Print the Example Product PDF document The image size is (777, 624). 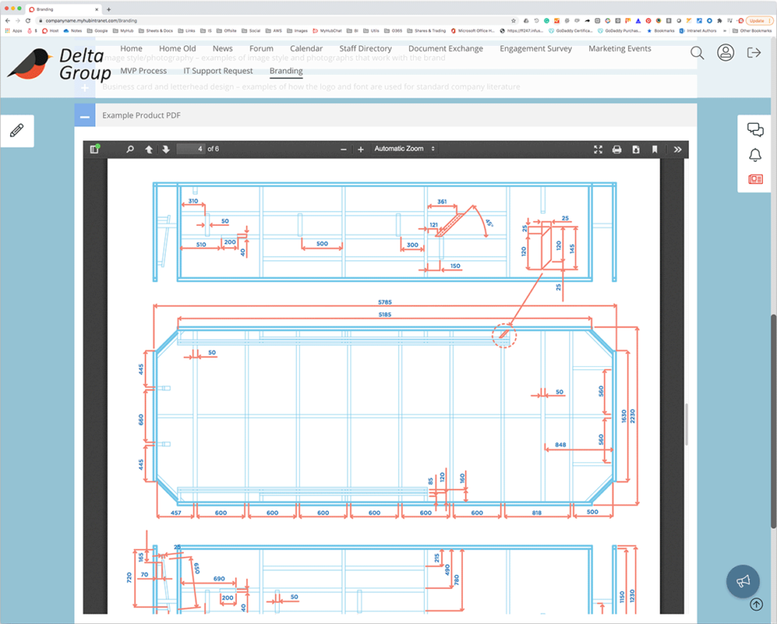coord(616,149)
